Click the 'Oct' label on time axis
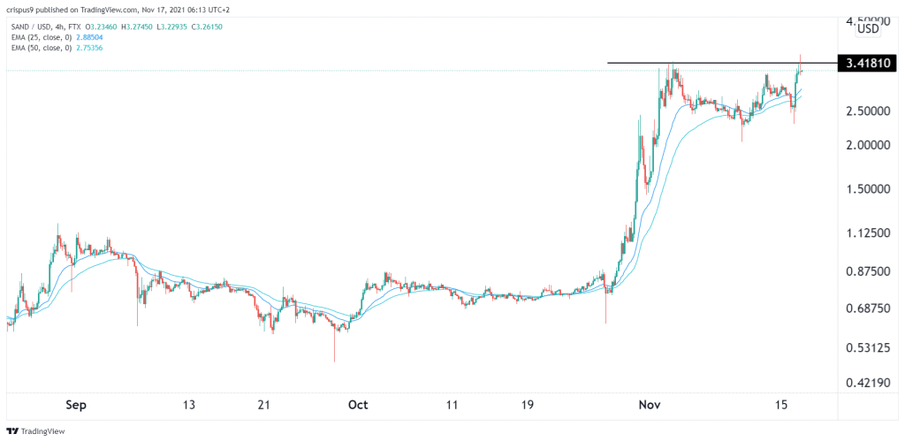Screen dimensions: 905x442 click(x=359, y=406)
